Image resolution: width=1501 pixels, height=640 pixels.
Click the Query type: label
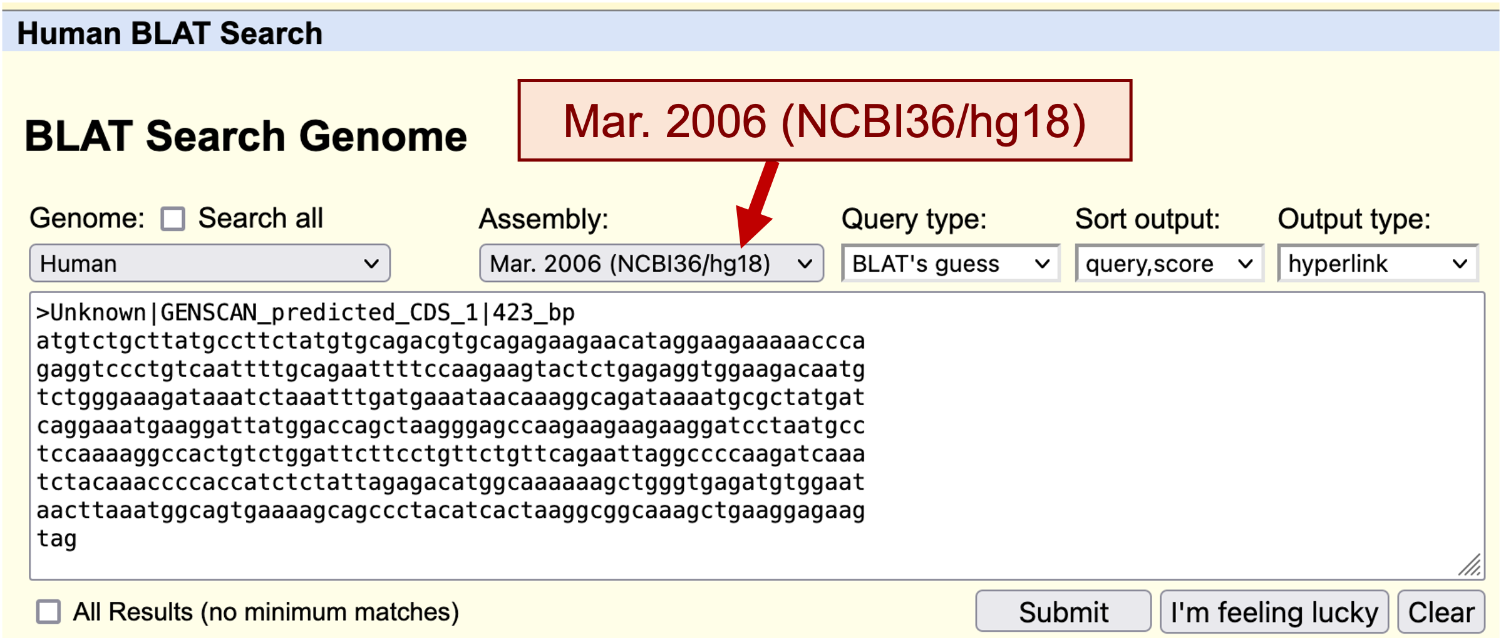pyautogui.click(x=914, y=219)
